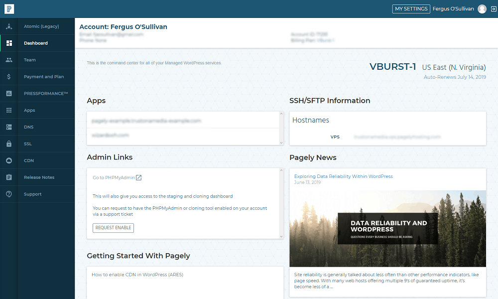Open the PRESSFORMANCE chart icon
498x299 pixels.
point(9,93)
